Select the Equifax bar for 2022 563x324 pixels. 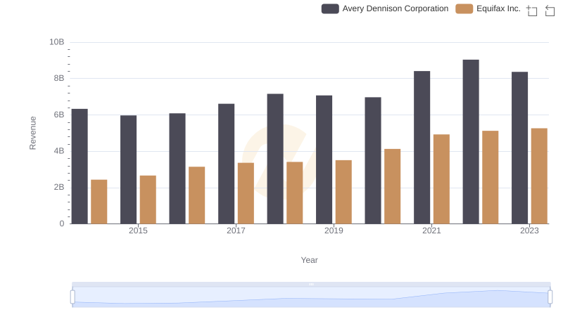[x=491, y=177]
